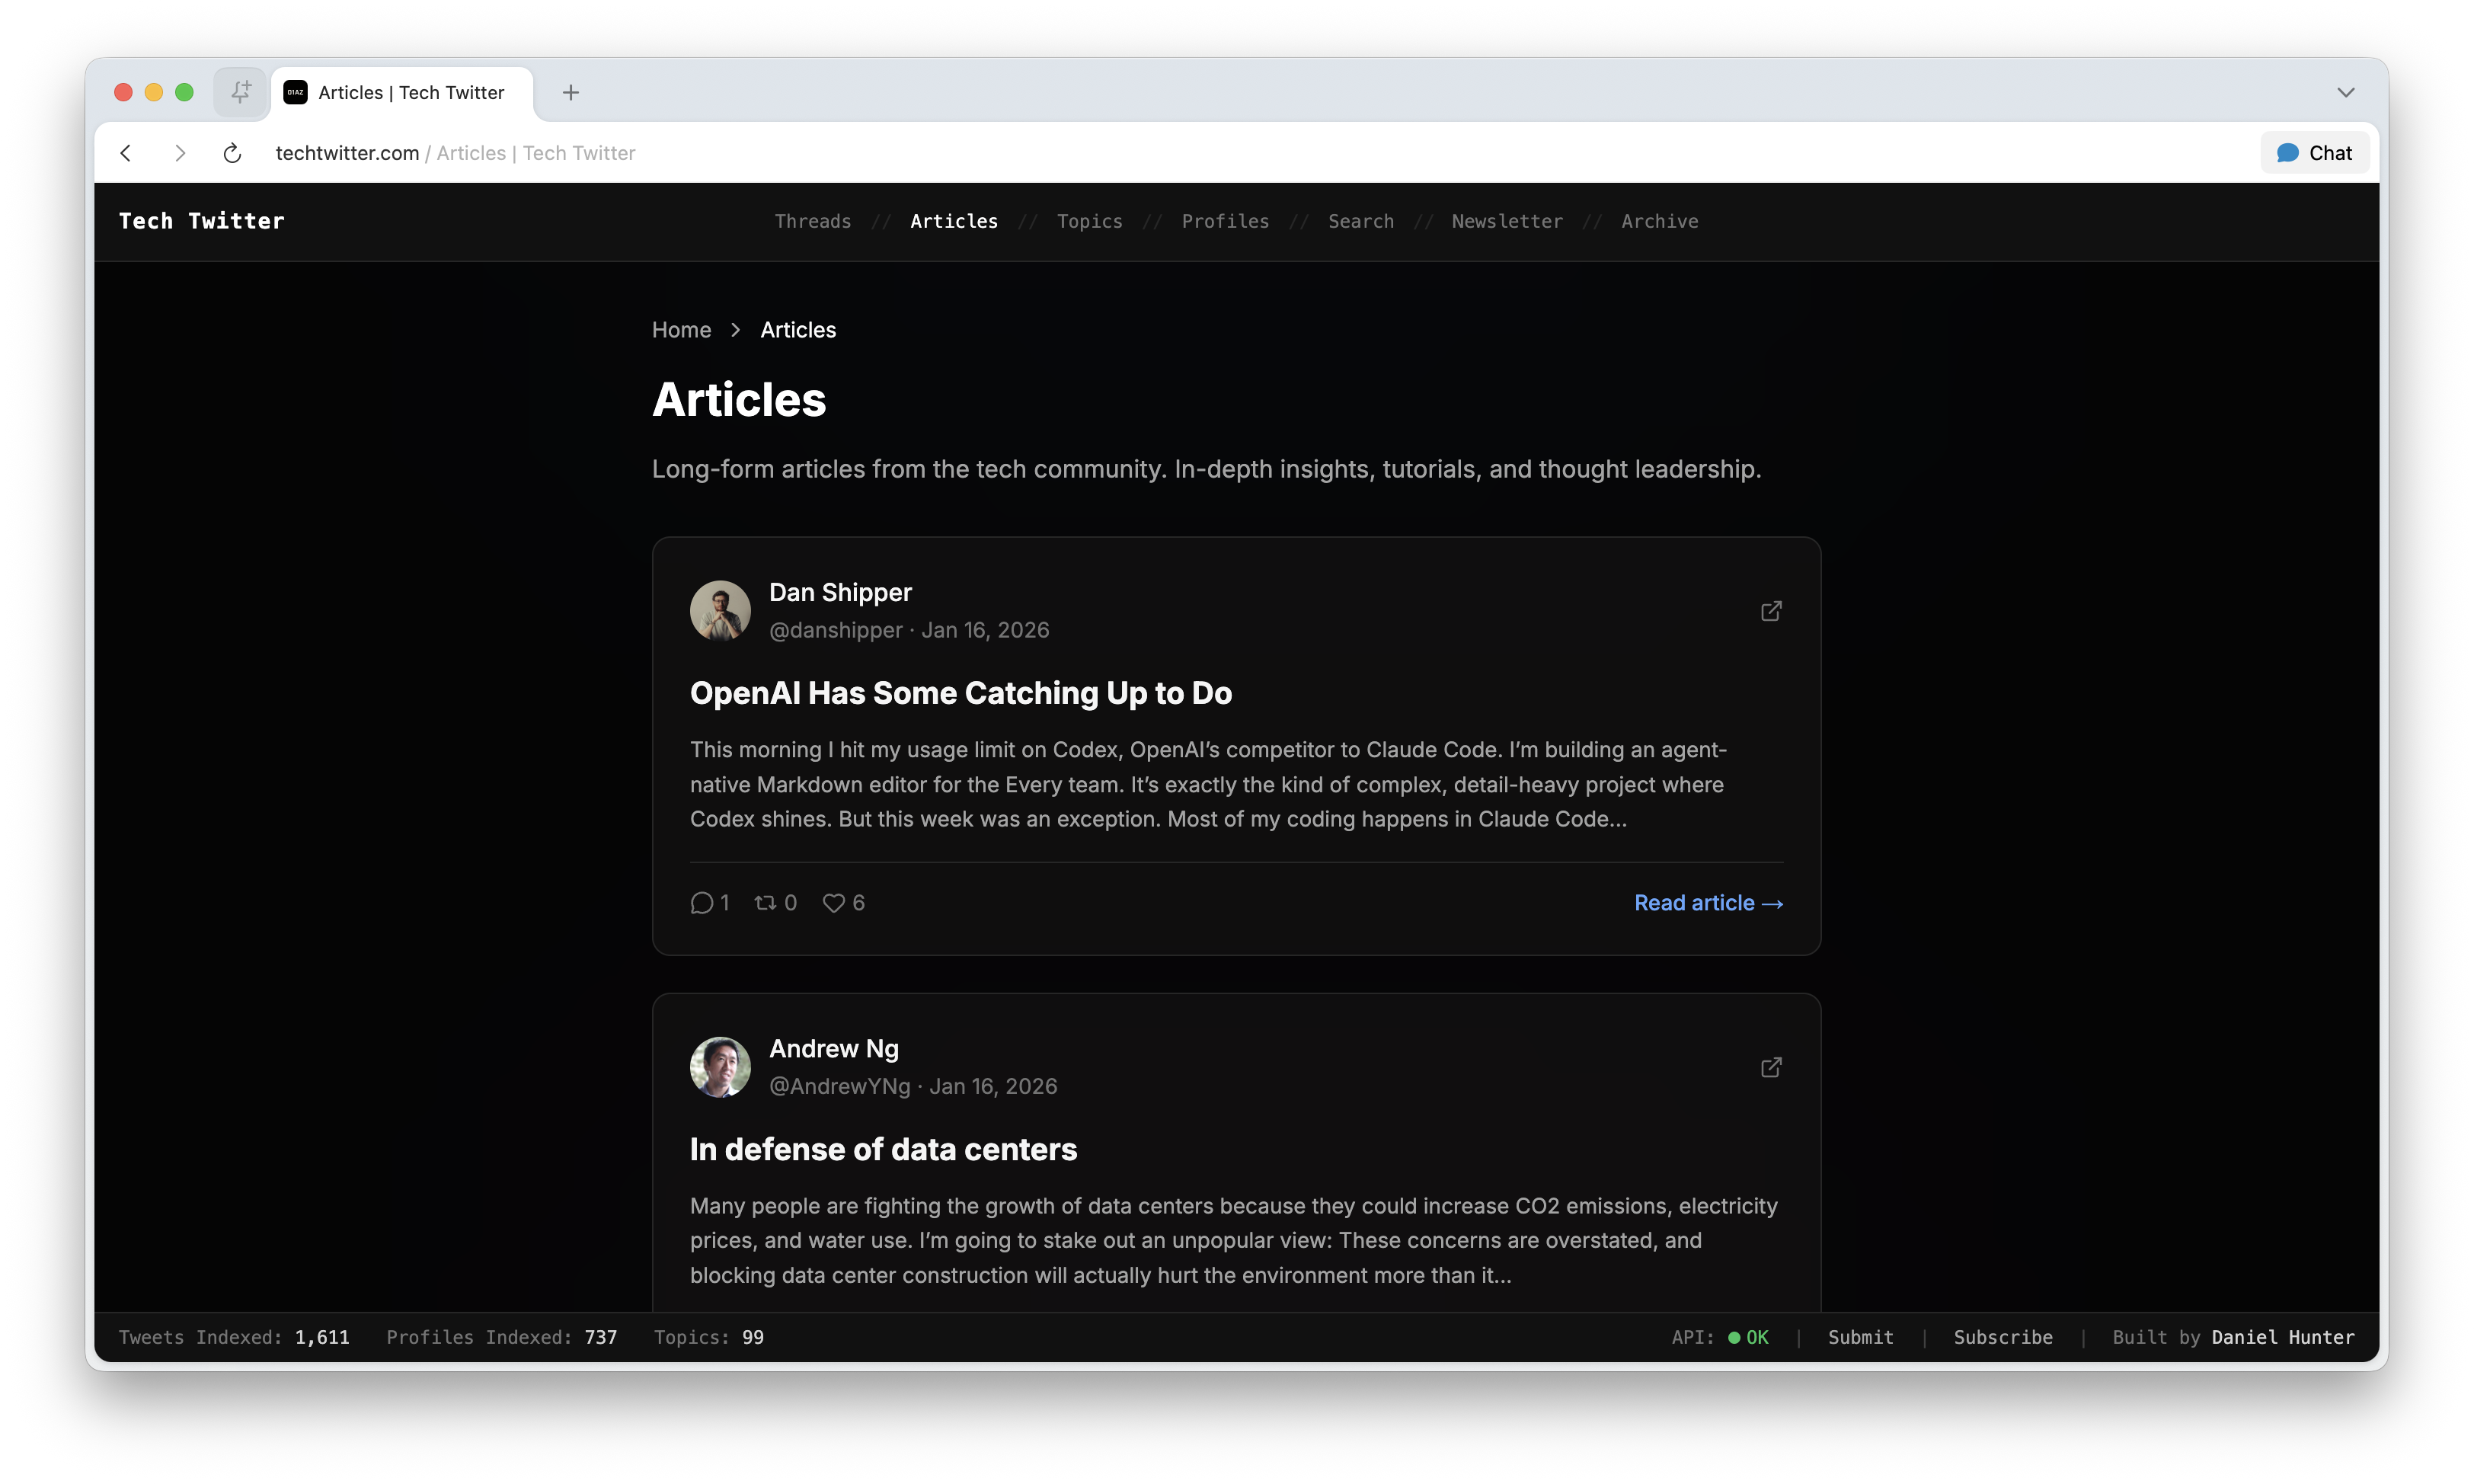
Task: Click the reply comment icon on Dan Shipper's article
Action: pos(702,903)
